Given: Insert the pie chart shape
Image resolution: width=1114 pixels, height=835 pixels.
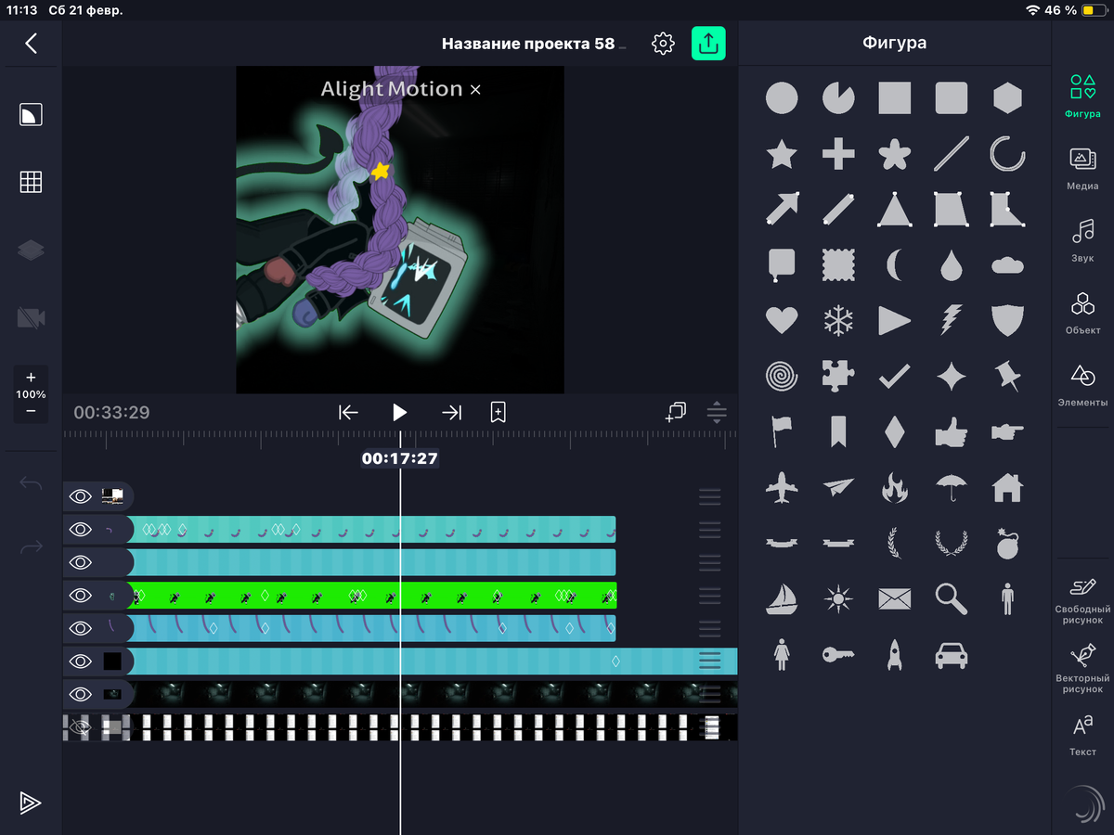Looking at the screenshot, I should (838, 97).
